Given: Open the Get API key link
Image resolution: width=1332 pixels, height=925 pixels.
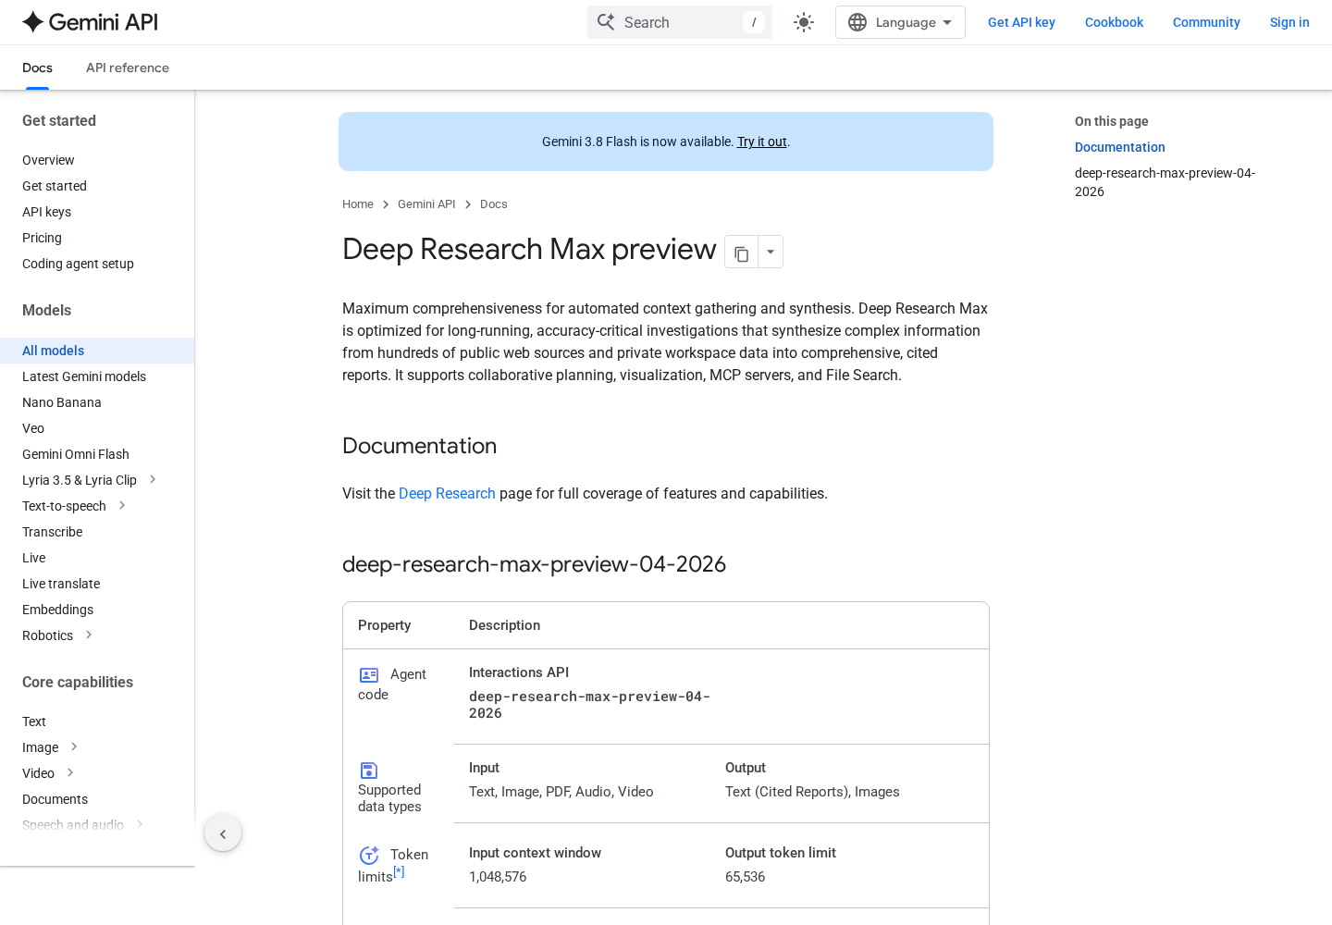Looking at the screenshot, I should (x=1021, y=22).
